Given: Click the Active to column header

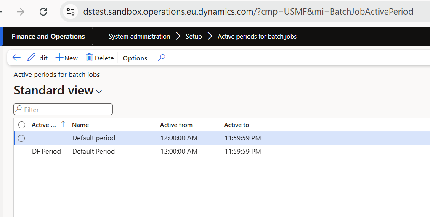Looking at the screenshot, I should (236, 125).
